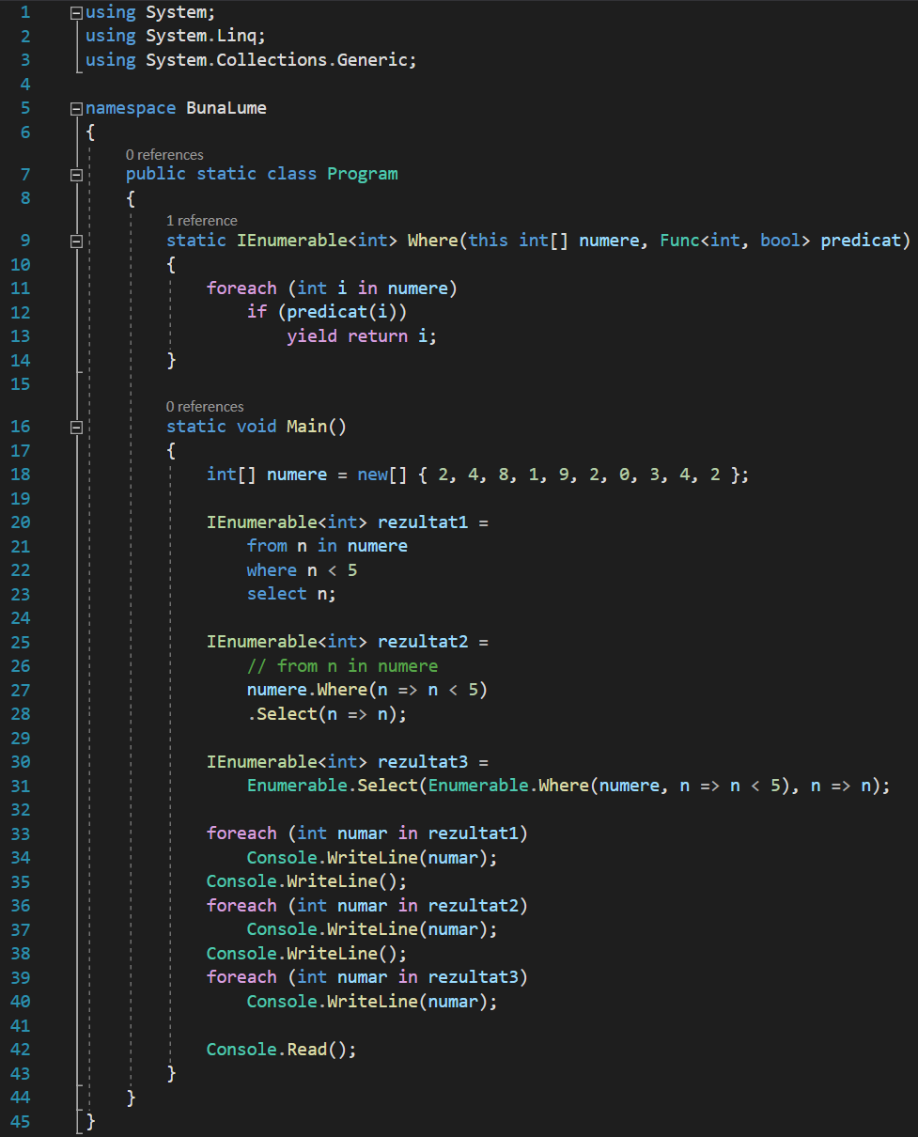Viewport: 918px width, 1137px height.
Task: Collapse the BunaLume namespace block
Action: click(76, 108)
